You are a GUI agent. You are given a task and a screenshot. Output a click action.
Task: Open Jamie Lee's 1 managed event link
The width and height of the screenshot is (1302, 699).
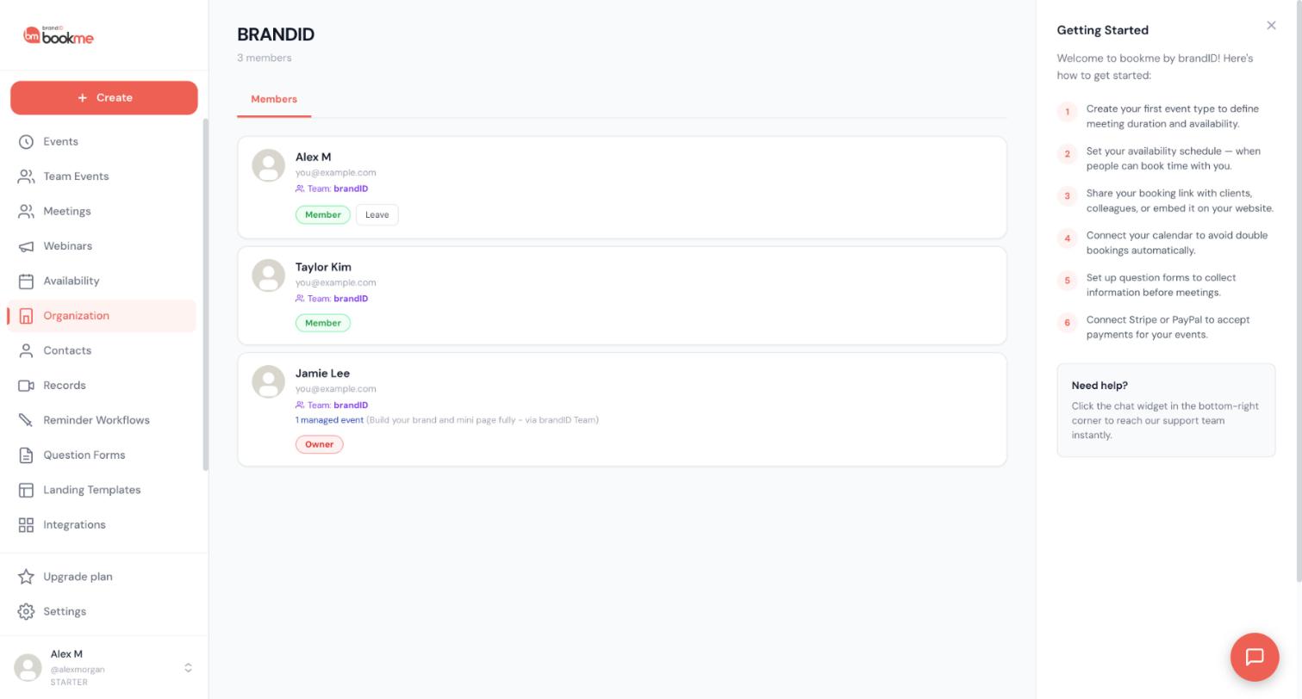[329, 420]
